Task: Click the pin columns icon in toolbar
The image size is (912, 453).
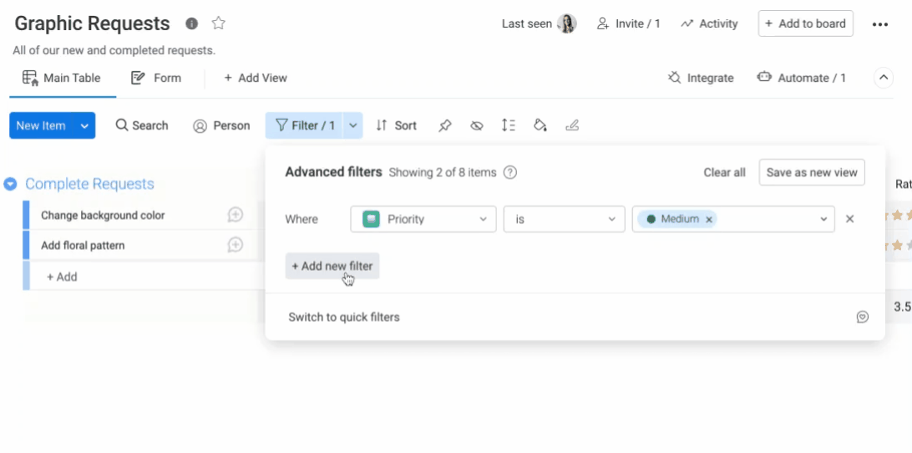Action: coord(445,125)
